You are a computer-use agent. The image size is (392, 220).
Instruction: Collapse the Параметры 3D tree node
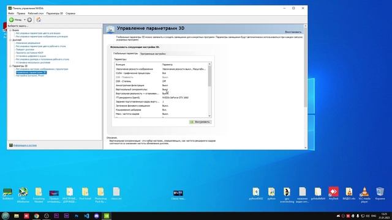10,66
